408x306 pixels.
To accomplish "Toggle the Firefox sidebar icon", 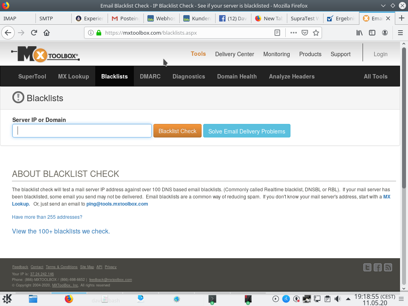I will (x=372, y=33).
